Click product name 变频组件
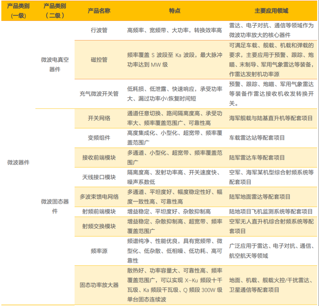 (x=99, y=138)
